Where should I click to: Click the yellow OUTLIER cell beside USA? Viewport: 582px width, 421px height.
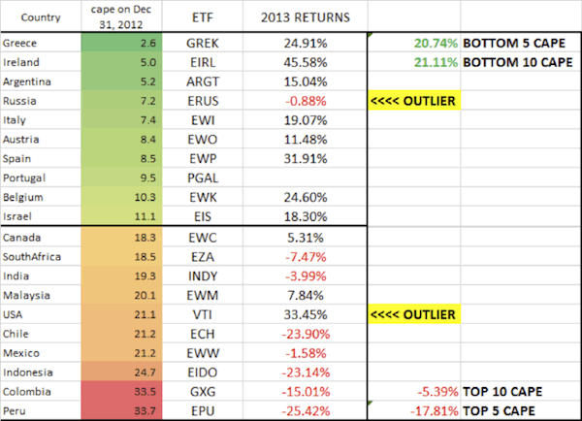412,317
